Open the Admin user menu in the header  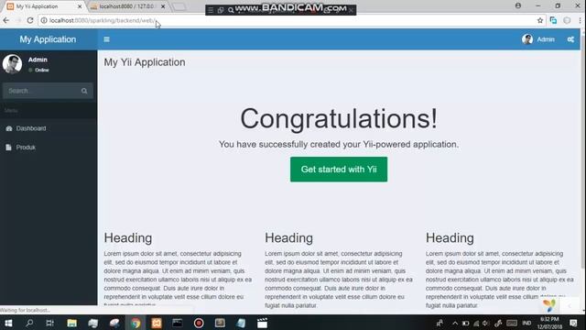(x=538, y=39)
